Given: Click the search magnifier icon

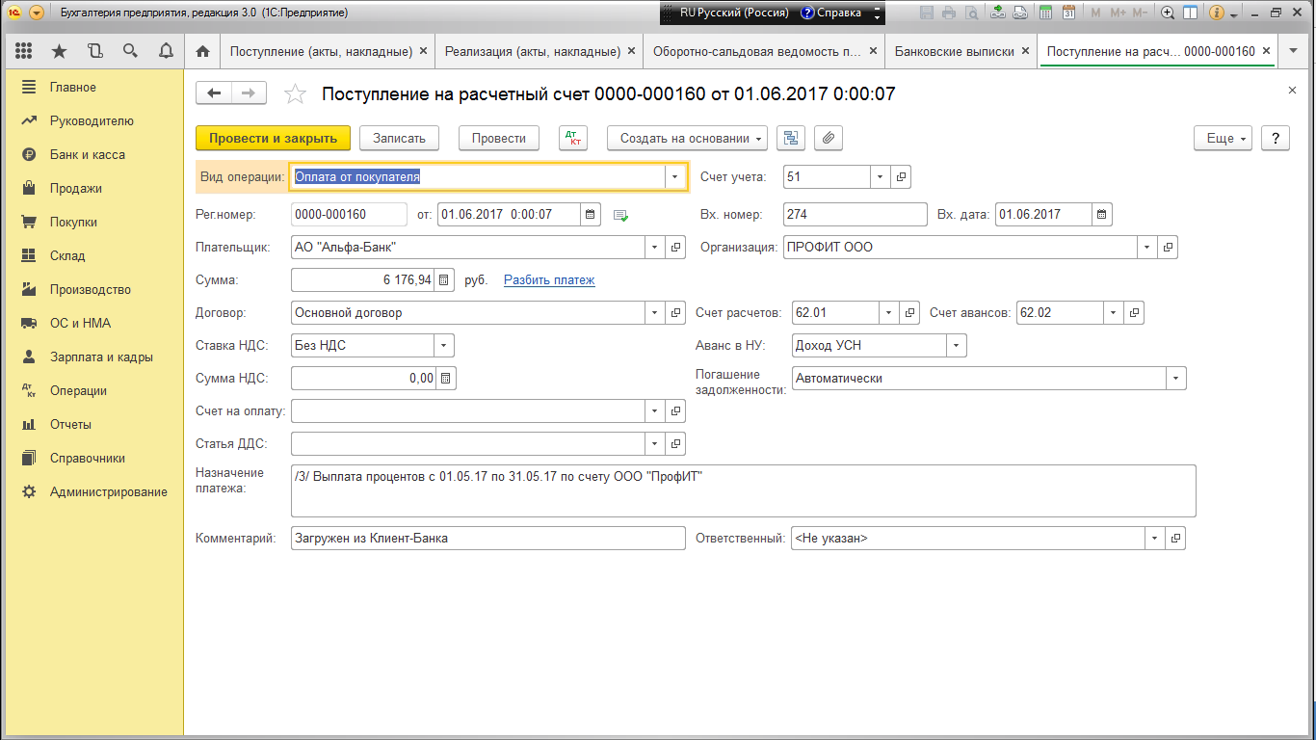Looking at the screenshot, I should click(x=130, y=51).
